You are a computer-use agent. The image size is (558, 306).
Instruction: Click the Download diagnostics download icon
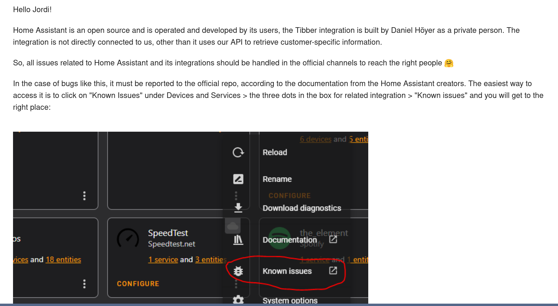point(238,208)
